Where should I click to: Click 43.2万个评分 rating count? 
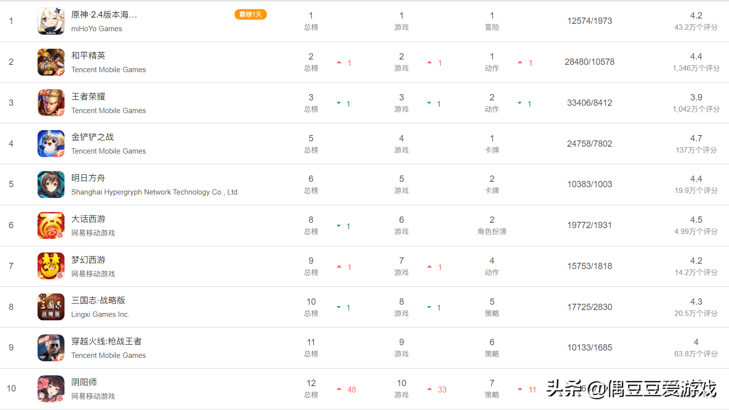point(696,27)
